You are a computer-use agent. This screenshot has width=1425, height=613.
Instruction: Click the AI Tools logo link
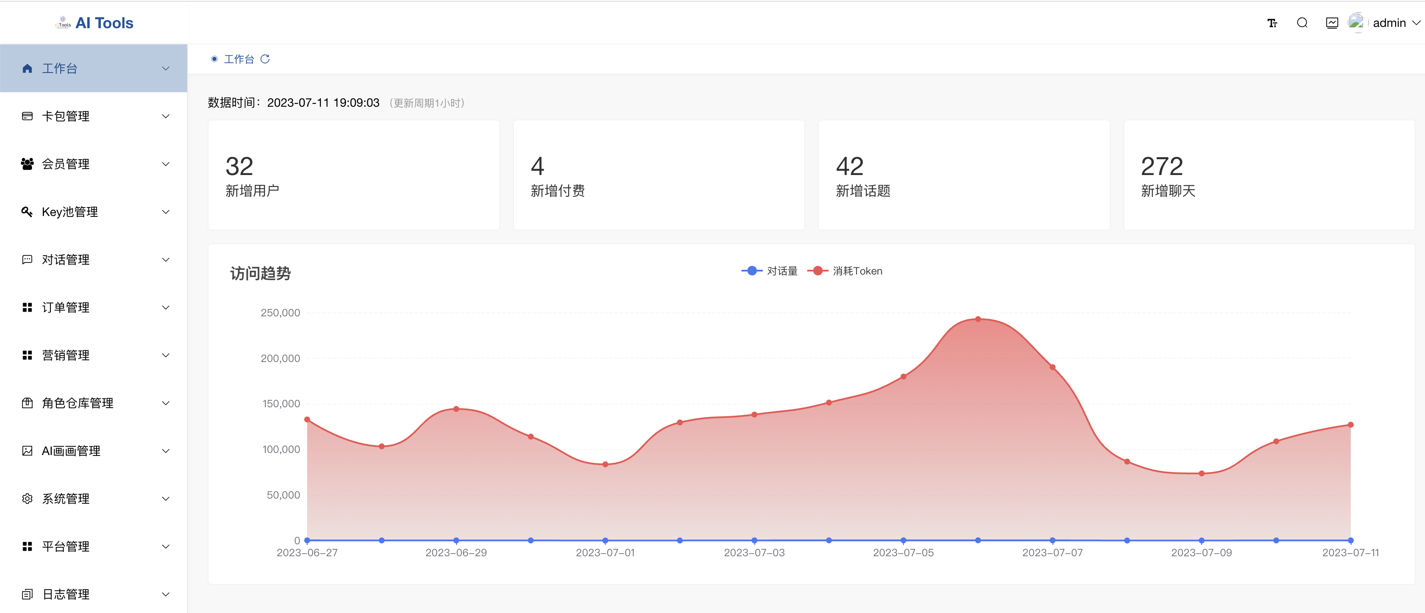pyautogui.click(x=94, y=23)
